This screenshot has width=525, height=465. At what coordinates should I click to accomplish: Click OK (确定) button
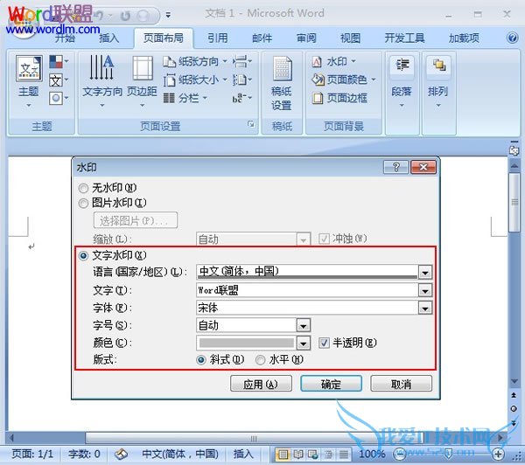click(331, 384)
